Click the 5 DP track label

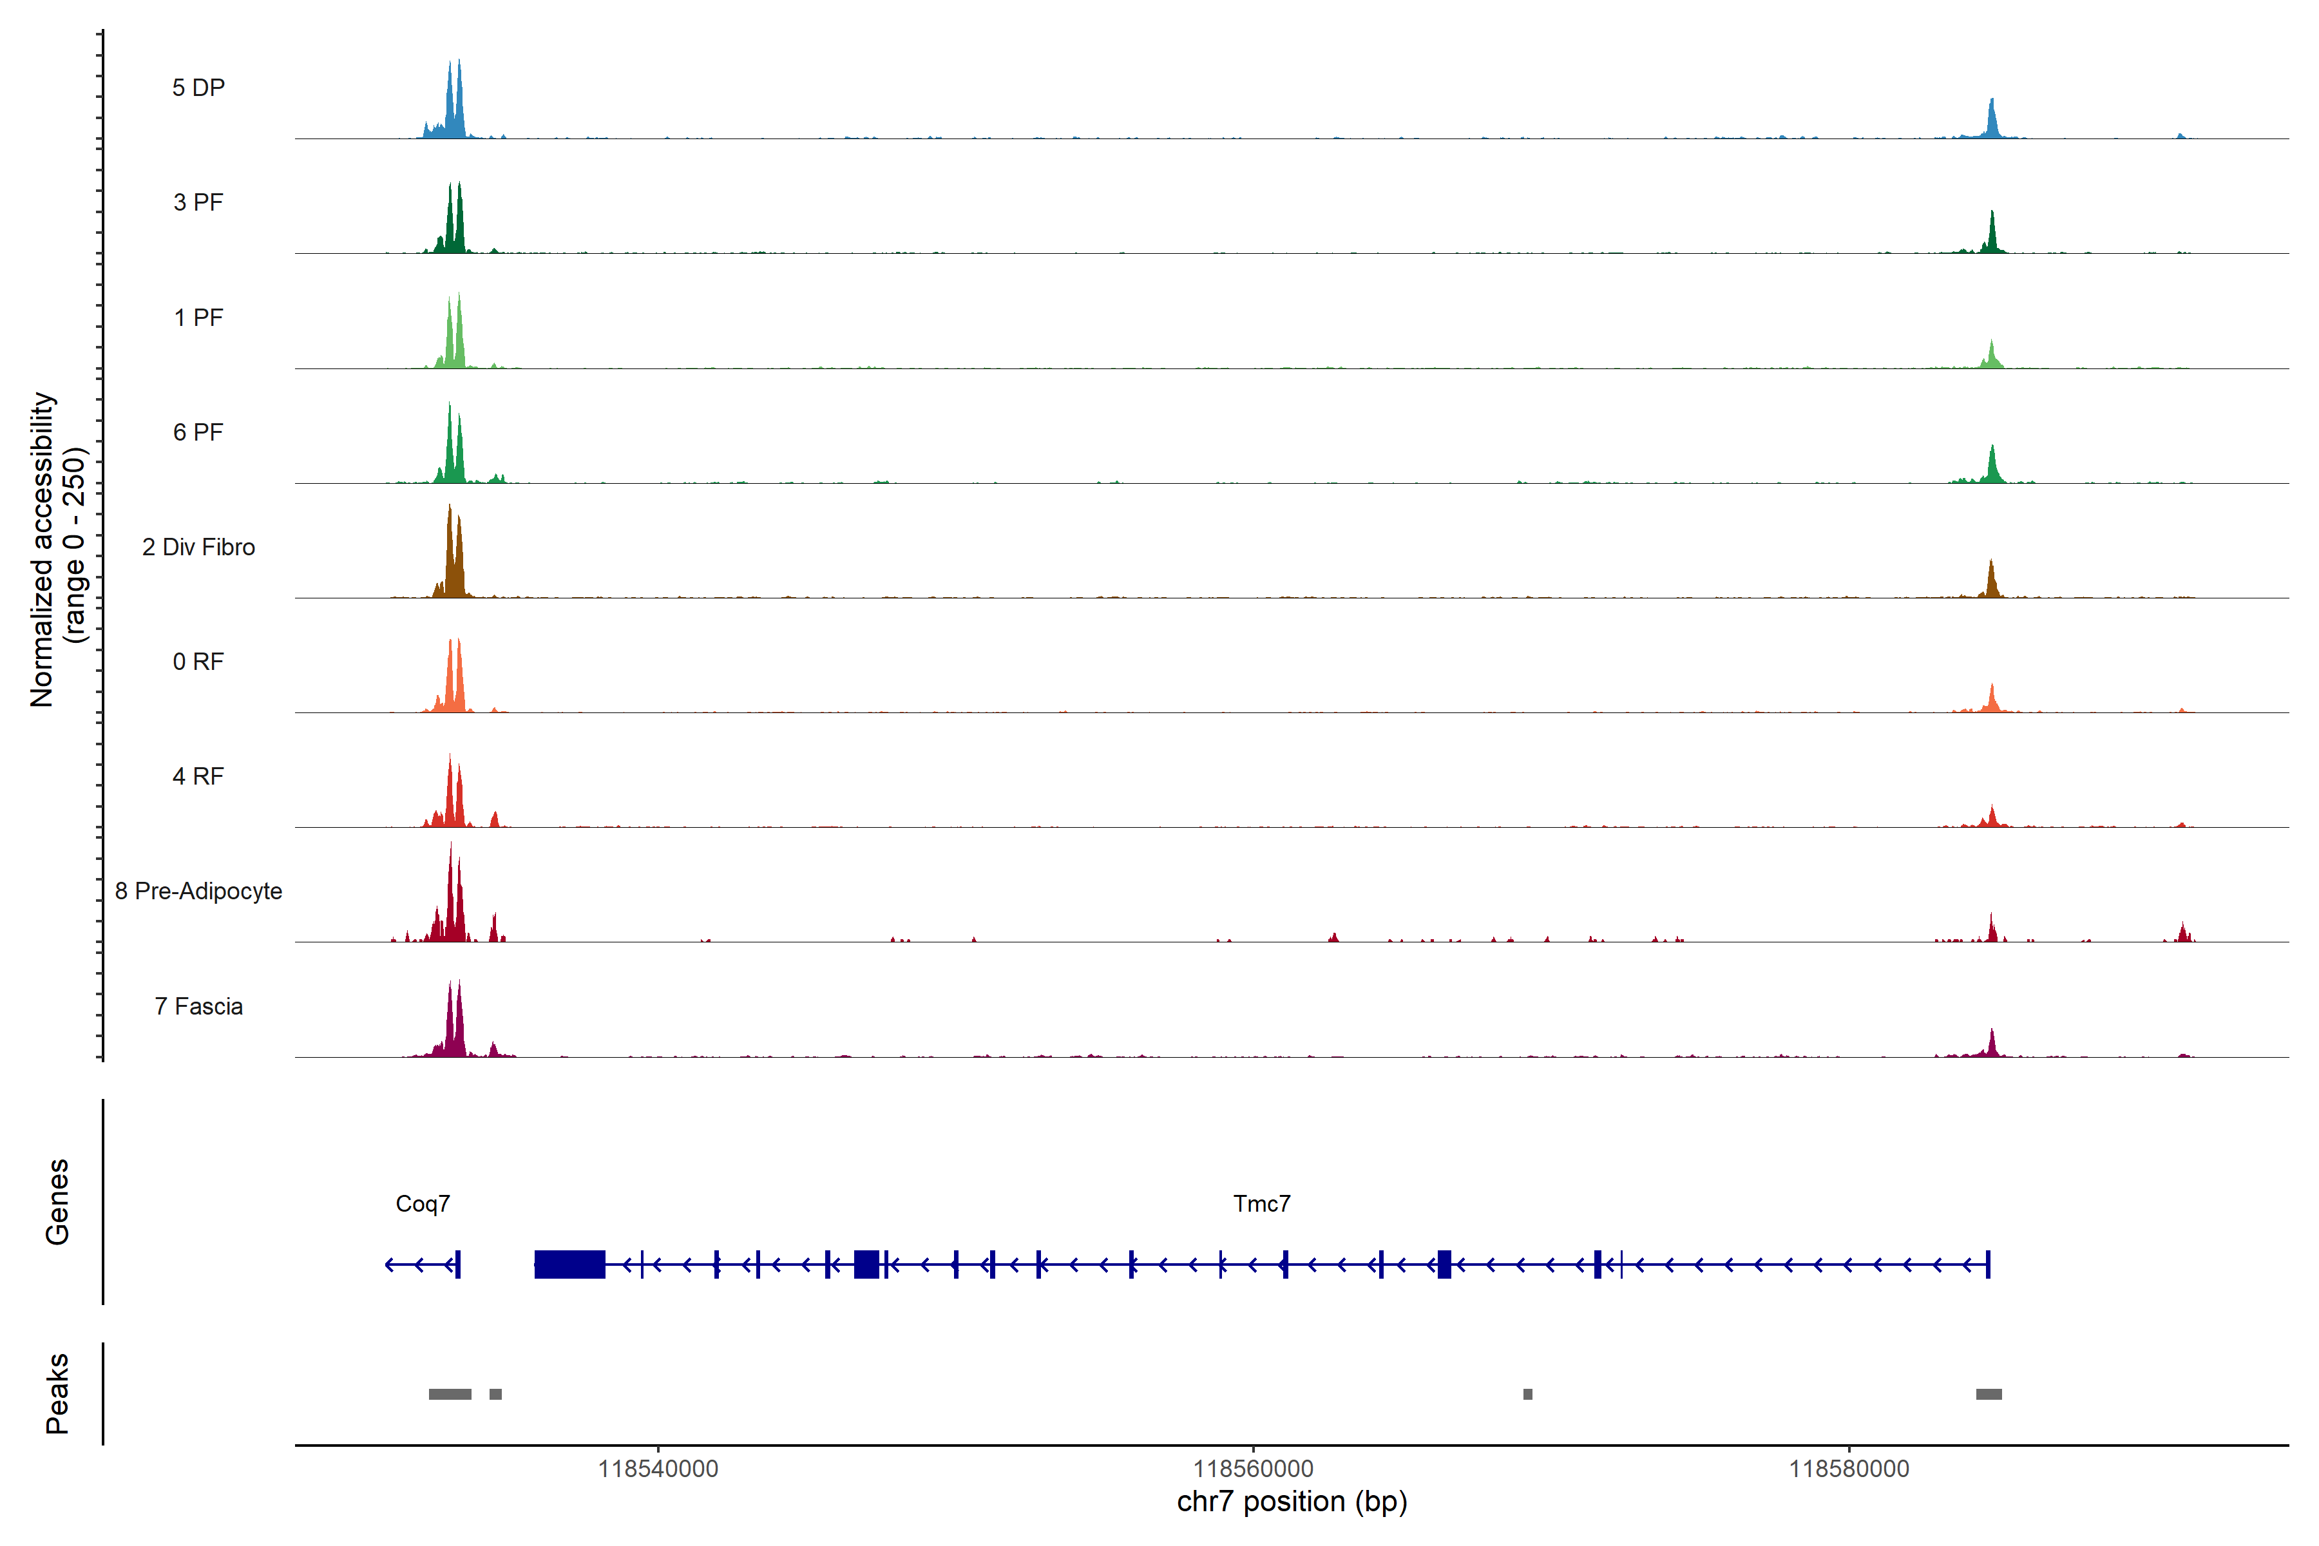click(198, 88)
